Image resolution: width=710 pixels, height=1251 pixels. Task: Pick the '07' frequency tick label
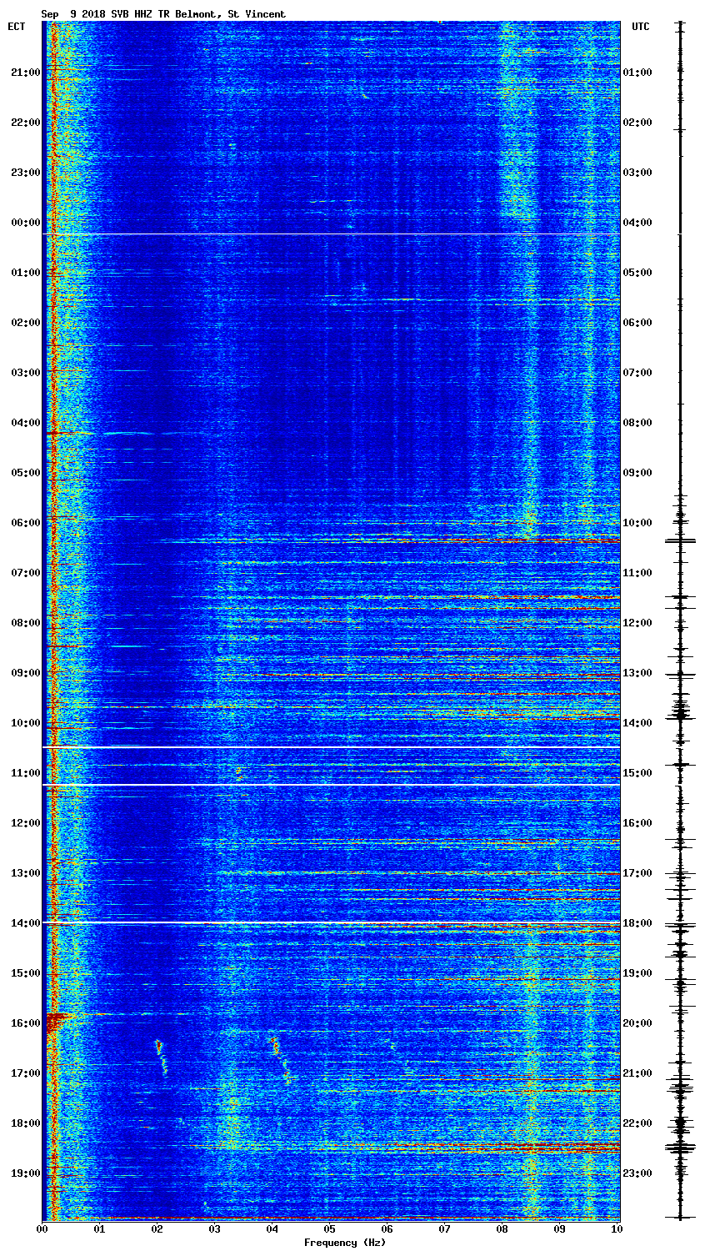(x=444, y=1229)
